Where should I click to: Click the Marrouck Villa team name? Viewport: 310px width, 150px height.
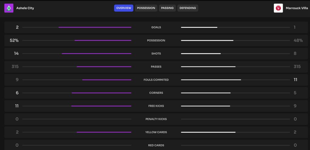tap(297, 8)
